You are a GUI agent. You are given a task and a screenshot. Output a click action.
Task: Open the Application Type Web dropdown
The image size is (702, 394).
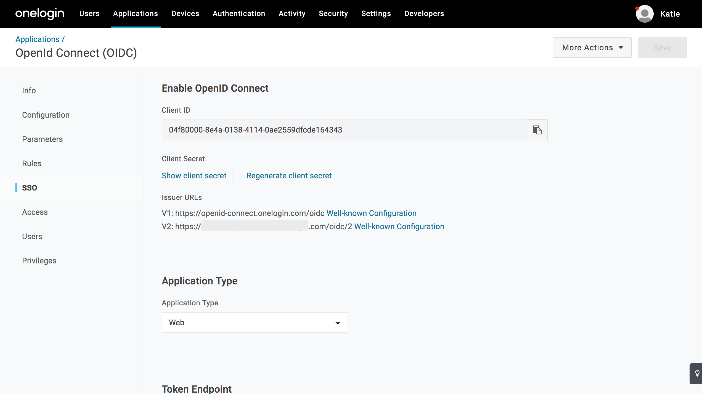click(x=254, y=322)
